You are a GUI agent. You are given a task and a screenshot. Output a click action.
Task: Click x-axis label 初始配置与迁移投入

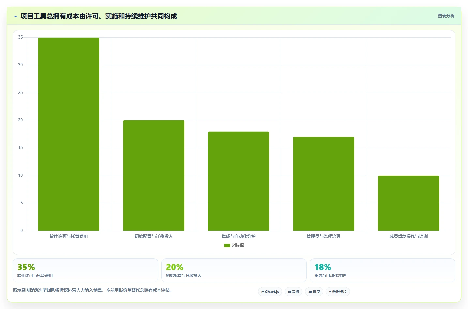[x=154, y=236]
